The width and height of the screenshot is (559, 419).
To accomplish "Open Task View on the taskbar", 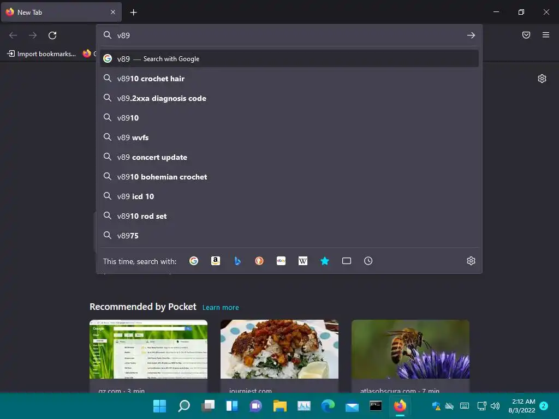I will pos(208,406).
